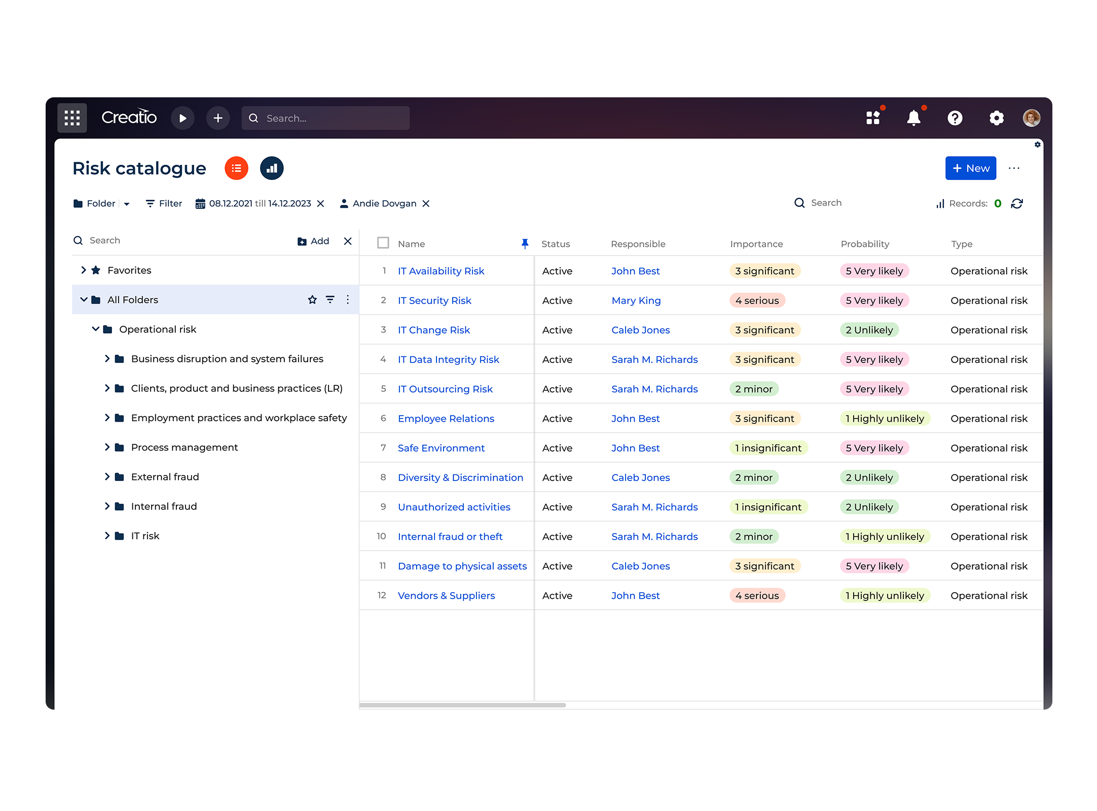The height and width of the screenshot is (811, 1097).
Task: Open the app launcher grid icon
Action: [71, 118]
